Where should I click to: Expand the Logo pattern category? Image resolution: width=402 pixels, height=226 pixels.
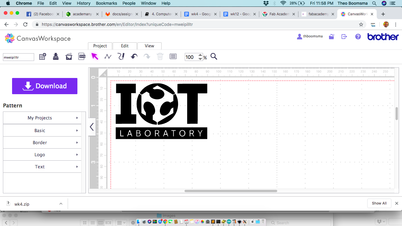click(x=42, y=154)
